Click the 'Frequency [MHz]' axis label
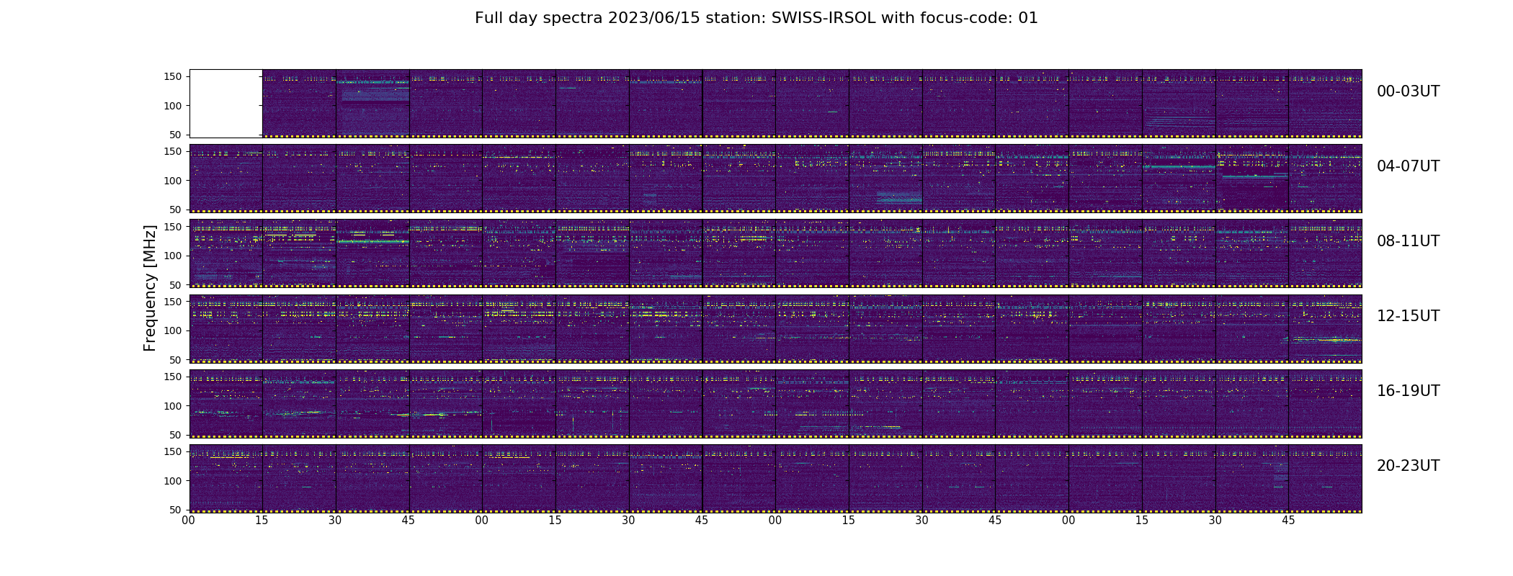 [x=150, y=288]
